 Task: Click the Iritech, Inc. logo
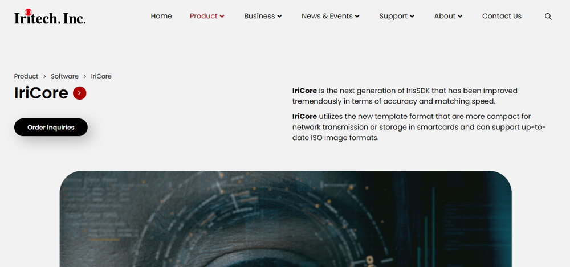(50, 17)
